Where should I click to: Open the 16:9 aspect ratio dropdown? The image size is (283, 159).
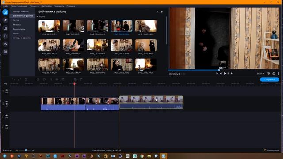pos(260,74)
